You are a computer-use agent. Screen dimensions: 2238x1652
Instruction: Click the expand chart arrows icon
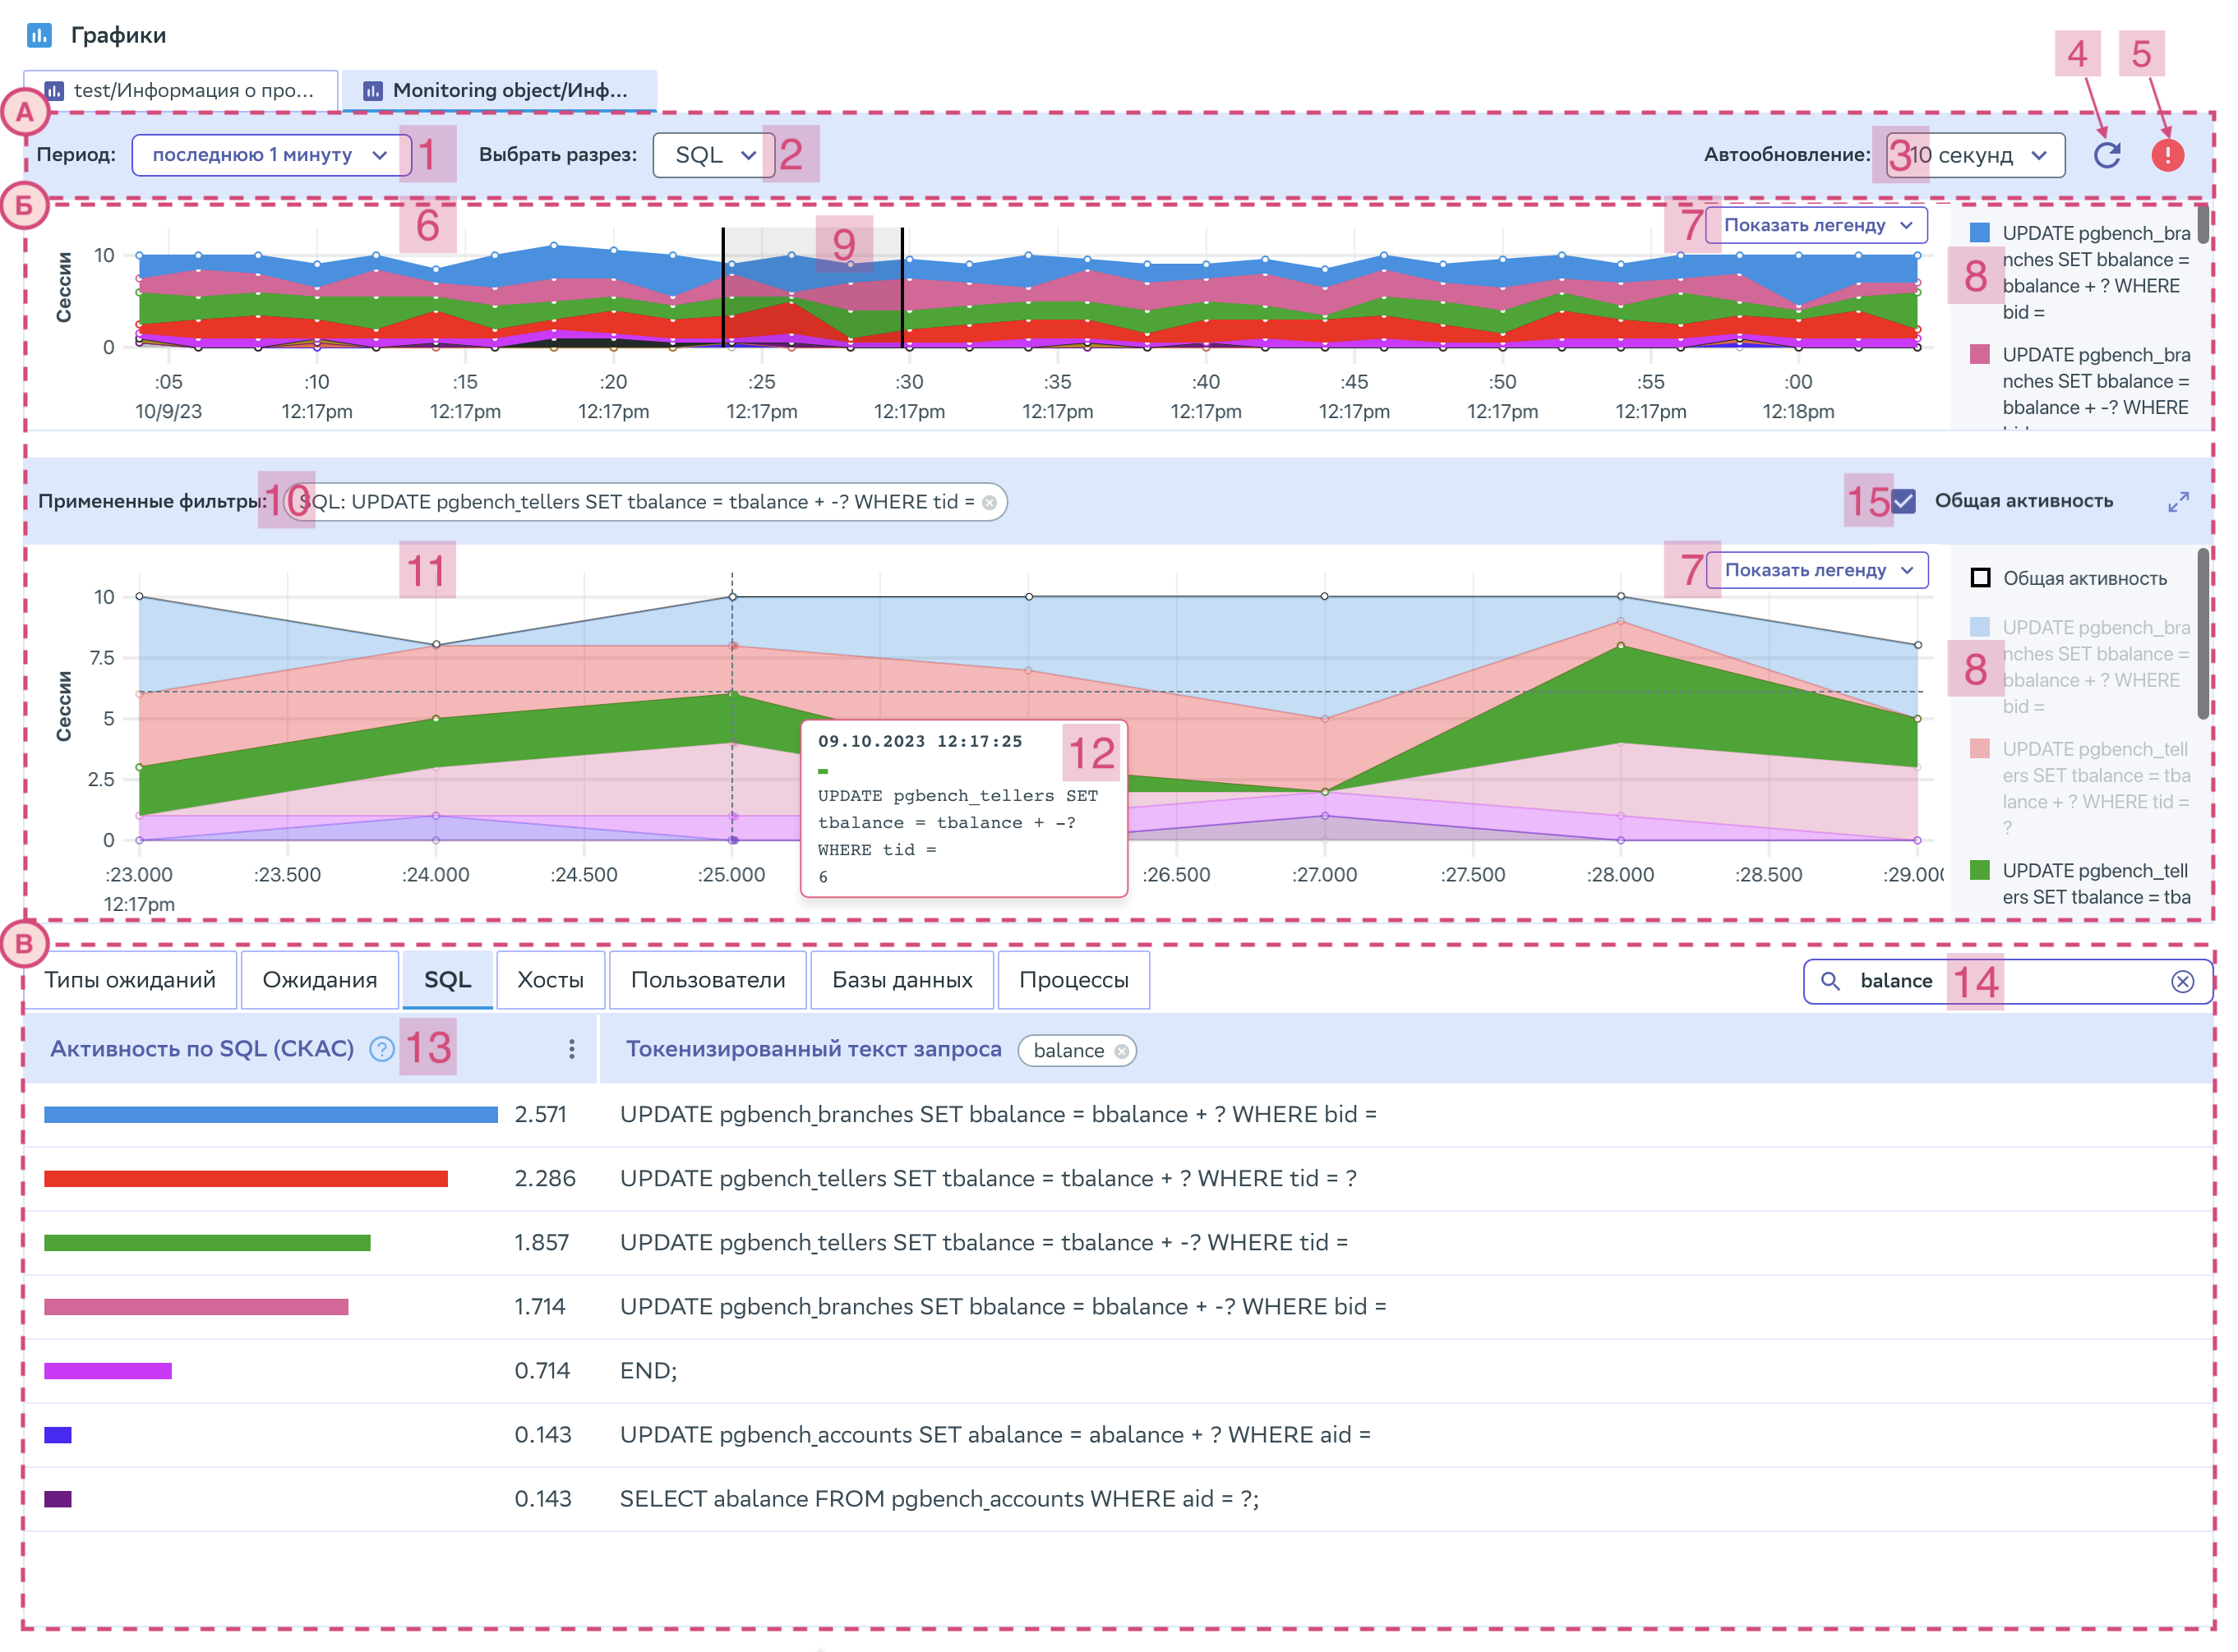2178,502
